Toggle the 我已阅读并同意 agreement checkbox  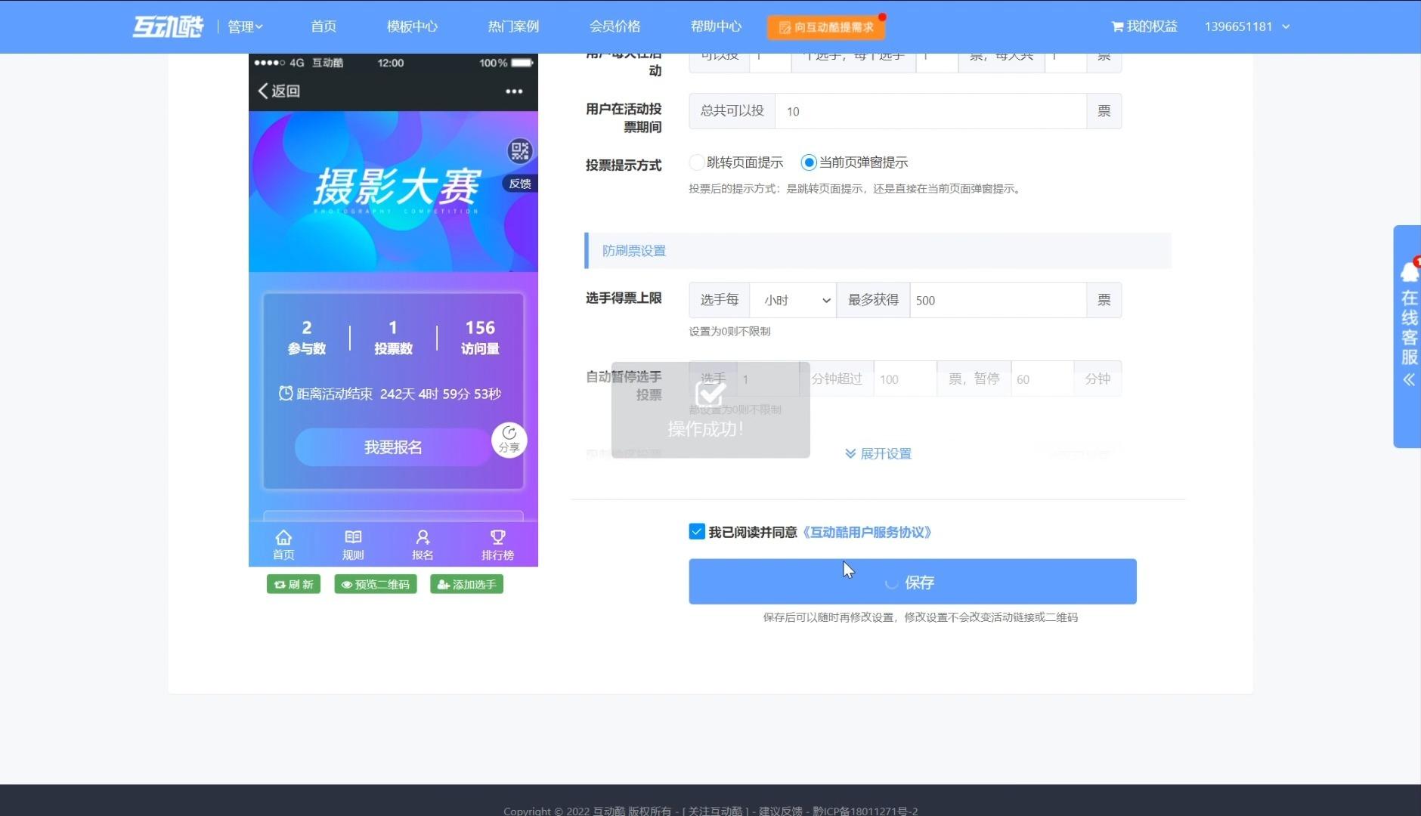(x=697, y=532)
